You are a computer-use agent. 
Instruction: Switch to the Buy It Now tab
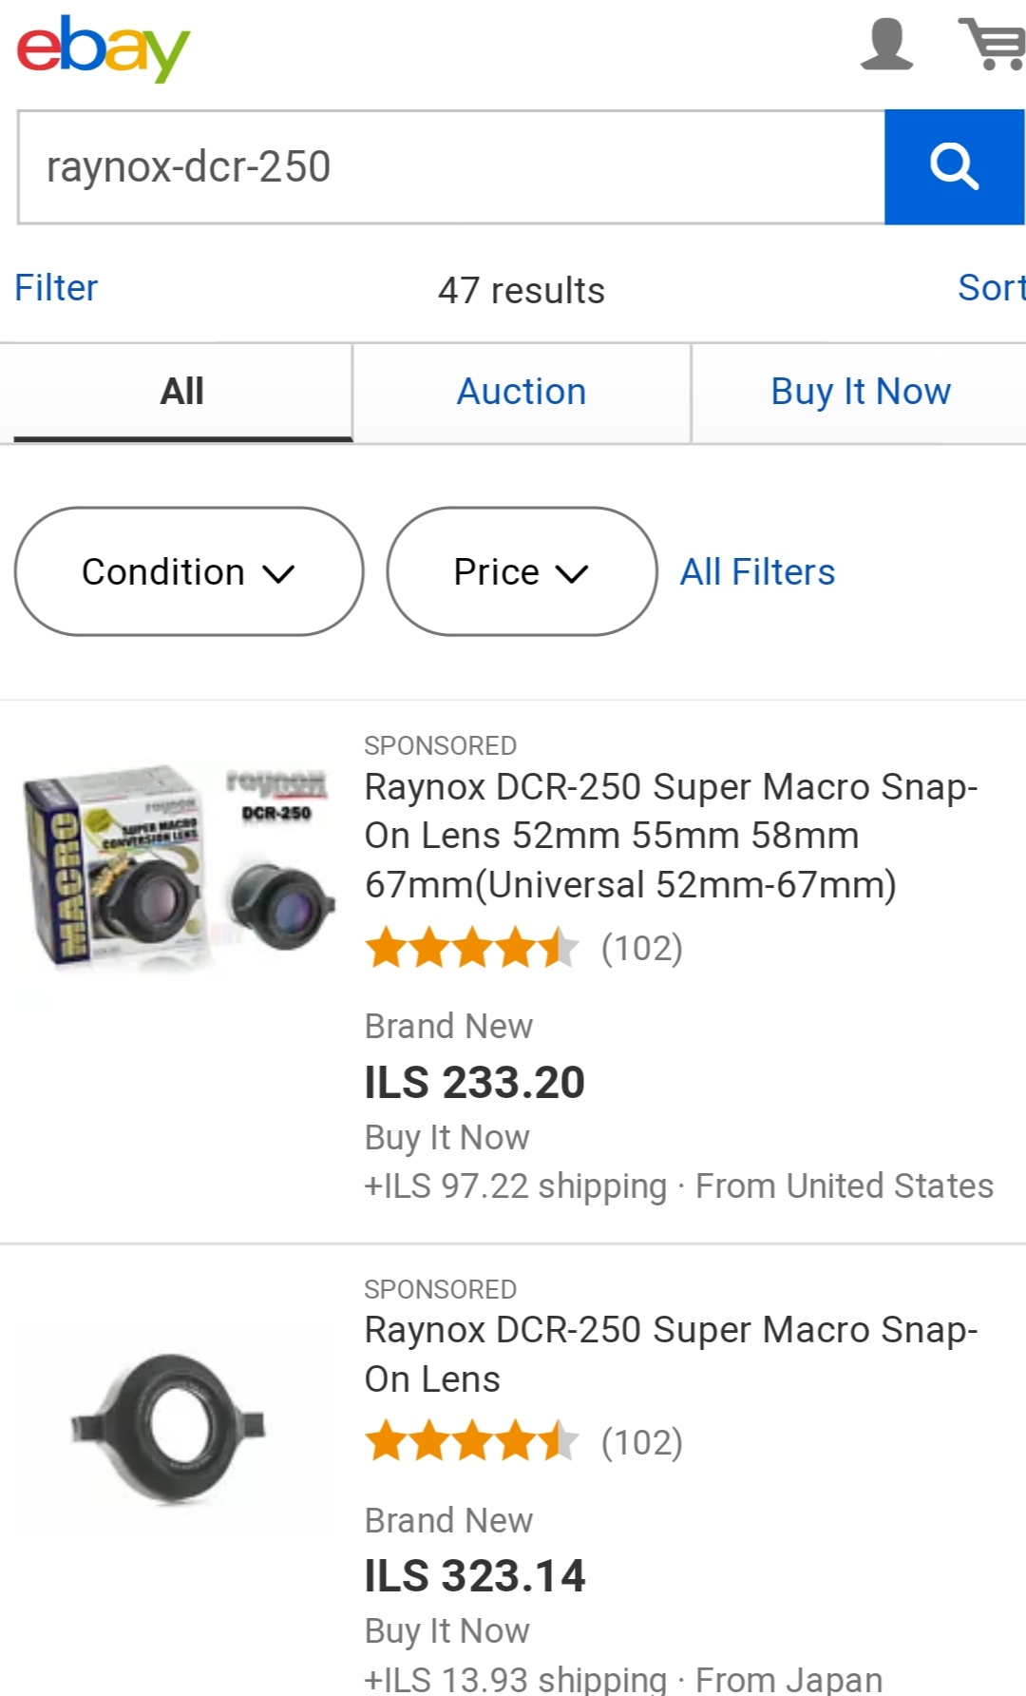pos(860,392)
